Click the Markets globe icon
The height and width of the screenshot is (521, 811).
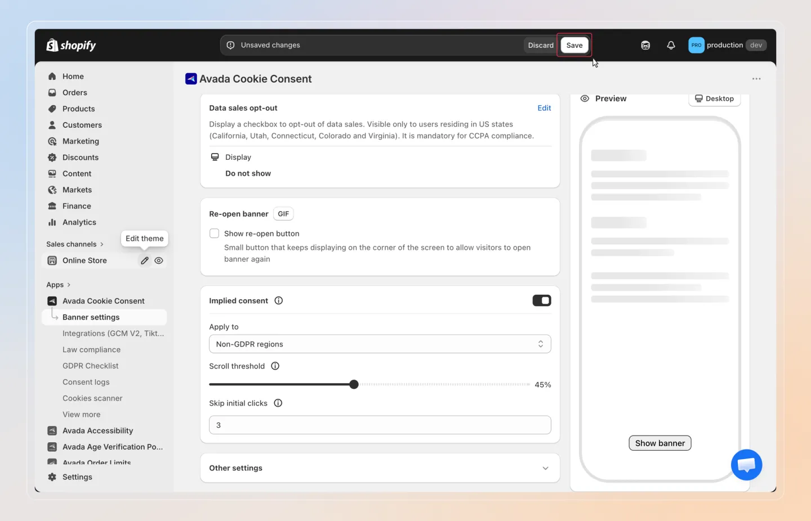coord(52,190)
